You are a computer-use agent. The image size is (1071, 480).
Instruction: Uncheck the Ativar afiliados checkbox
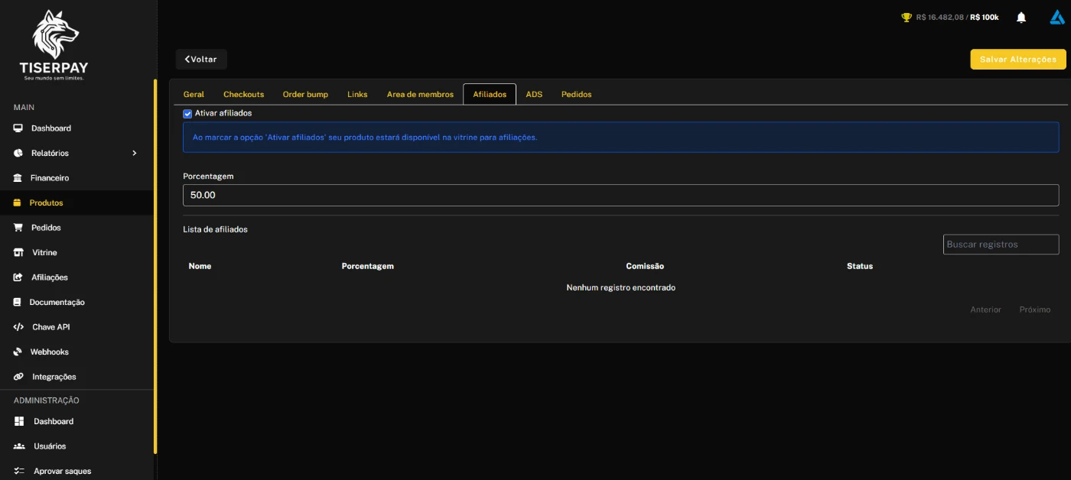[x=187, y=113]
